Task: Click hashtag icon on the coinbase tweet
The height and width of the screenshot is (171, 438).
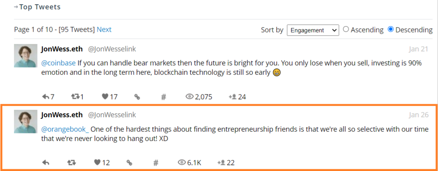Action: pos(163,97)
